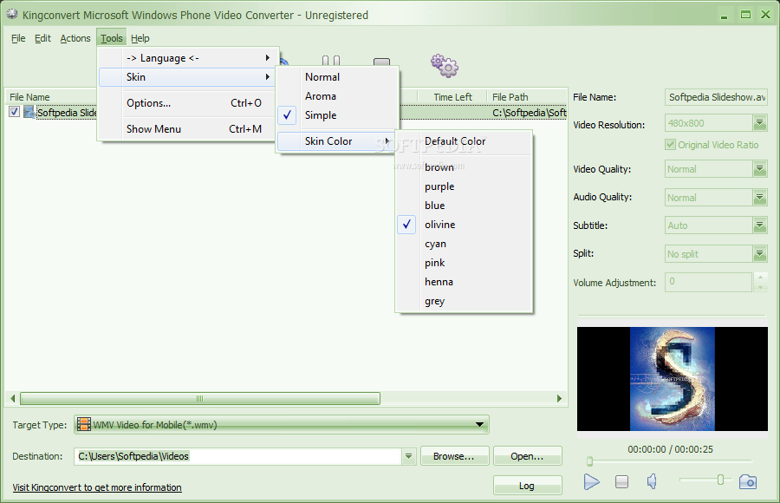Click the Open... button

point(527,456)
